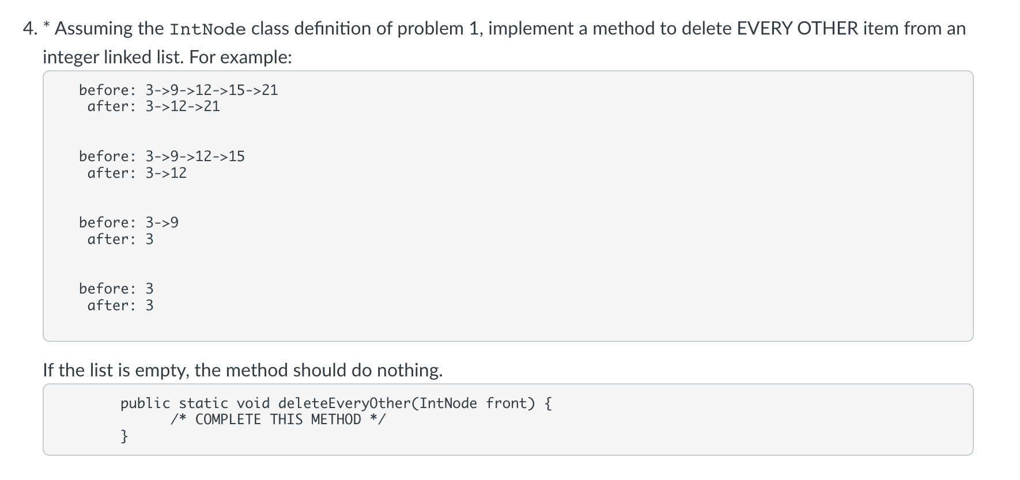
Task: Click the line 'before: 3->9'
Action: [129, 222]
